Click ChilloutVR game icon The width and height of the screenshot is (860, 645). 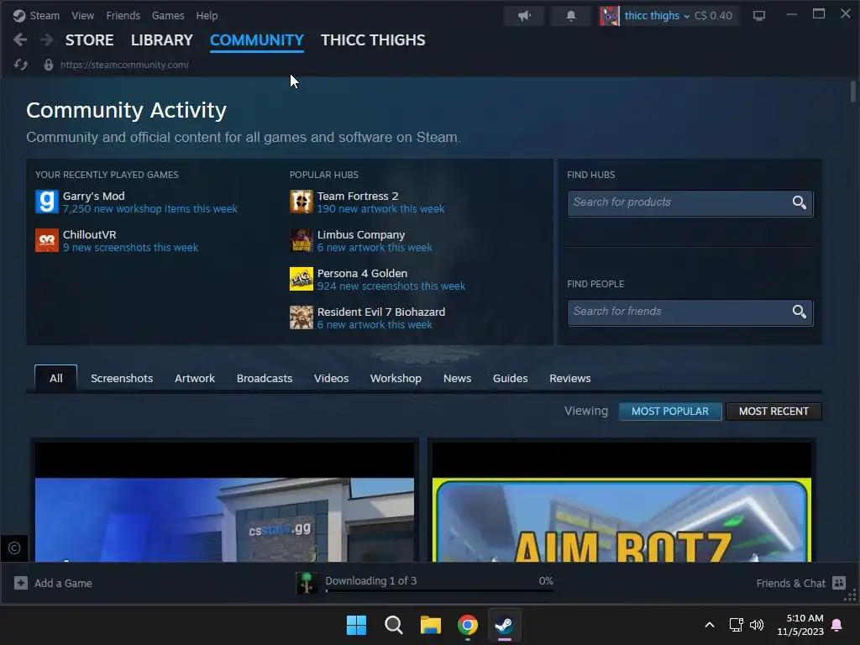[x=47, y=240]
